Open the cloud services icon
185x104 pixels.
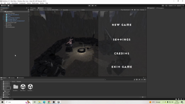tap(8, 5)
